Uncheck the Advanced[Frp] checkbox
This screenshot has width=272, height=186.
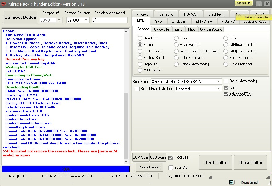pos(226,94)
